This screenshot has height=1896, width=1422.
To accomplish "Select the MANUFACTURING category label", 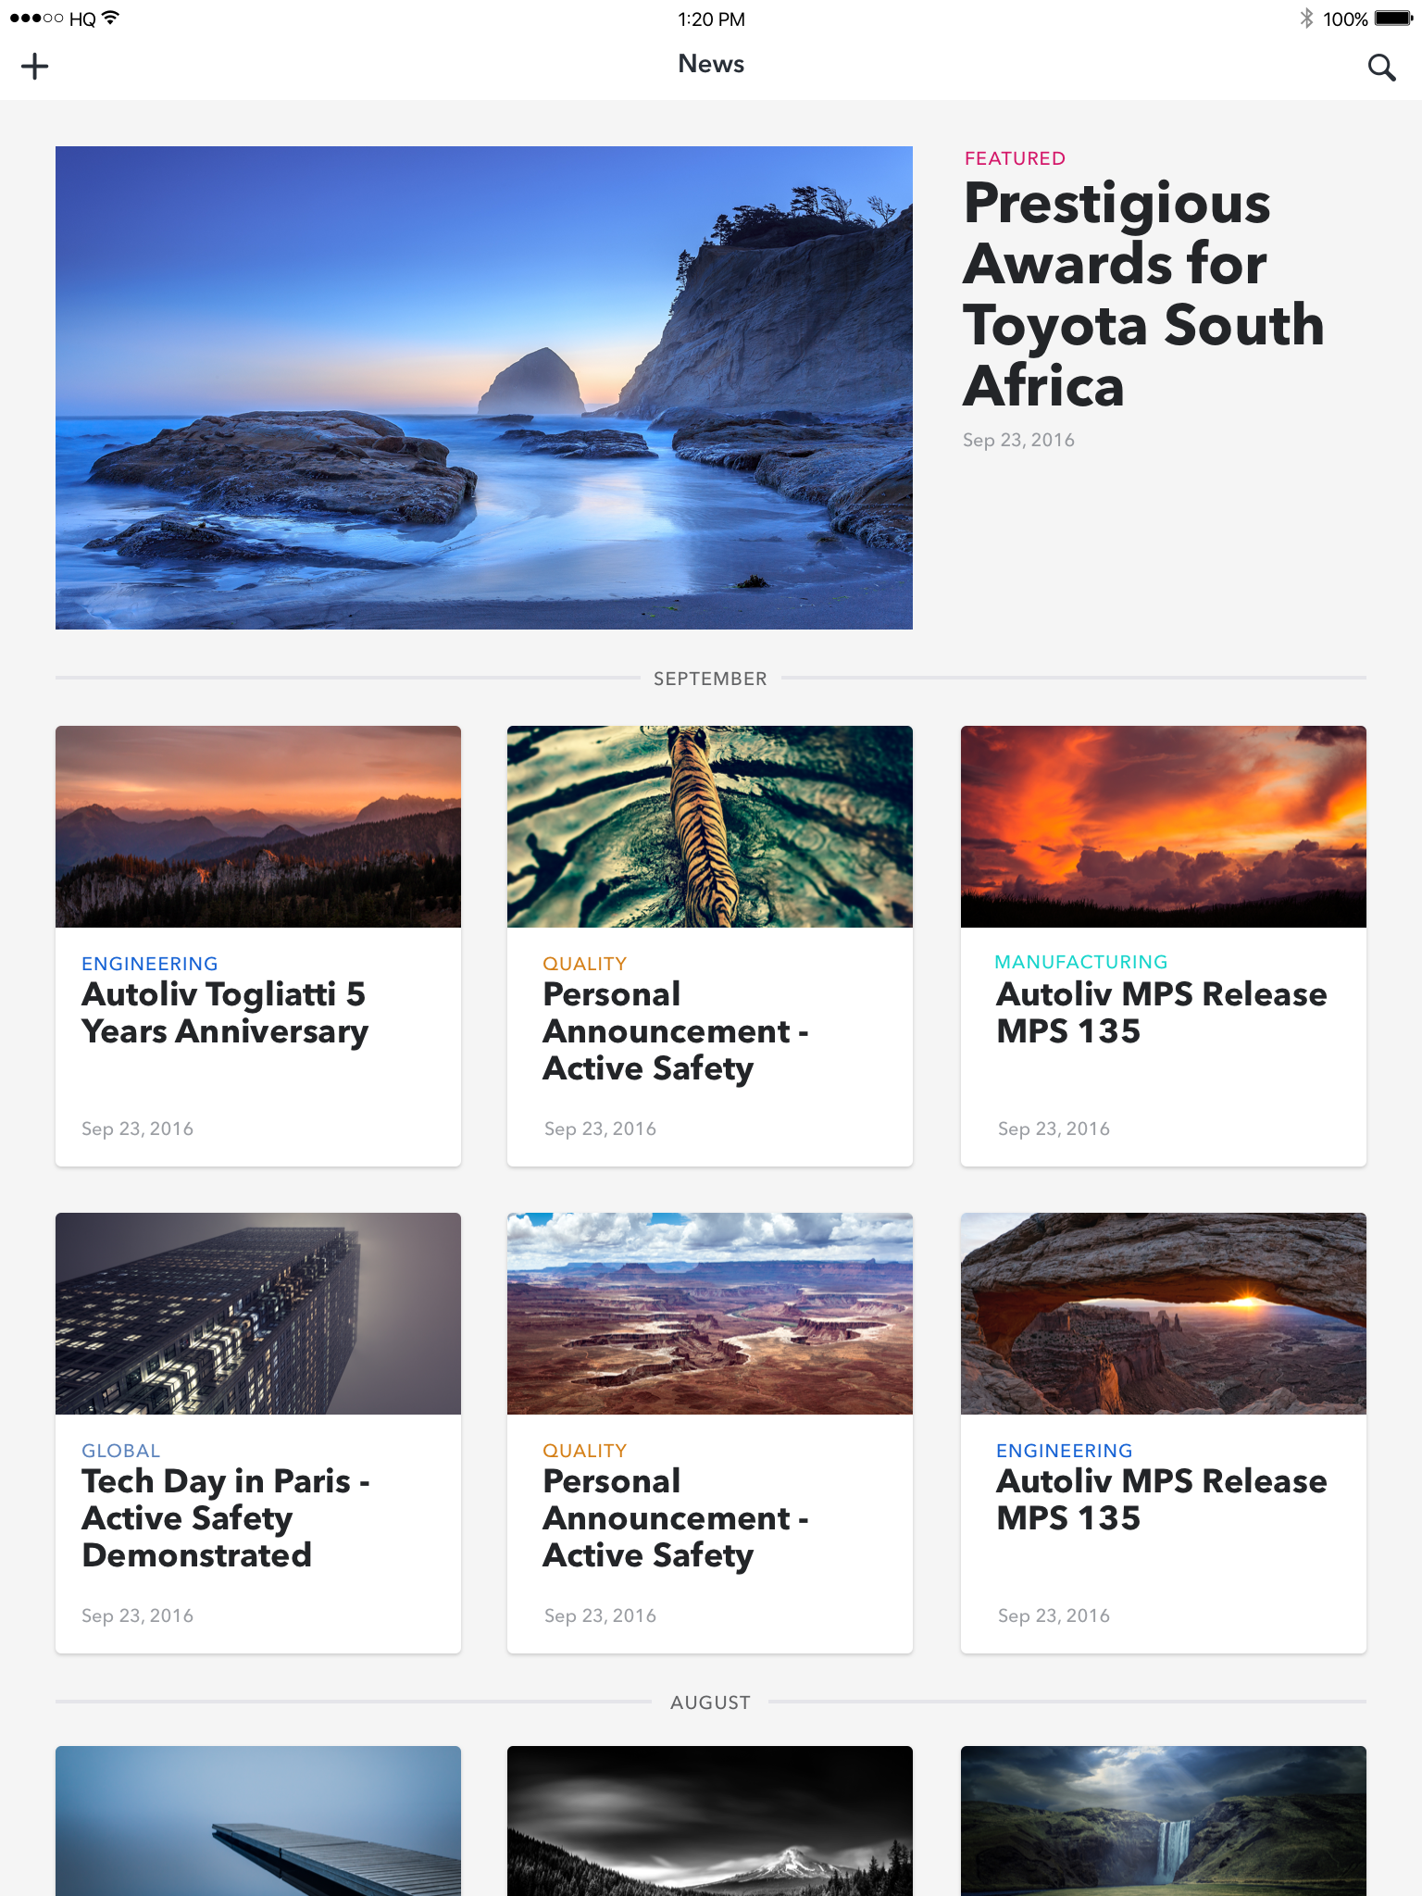I will (1080, 962).
